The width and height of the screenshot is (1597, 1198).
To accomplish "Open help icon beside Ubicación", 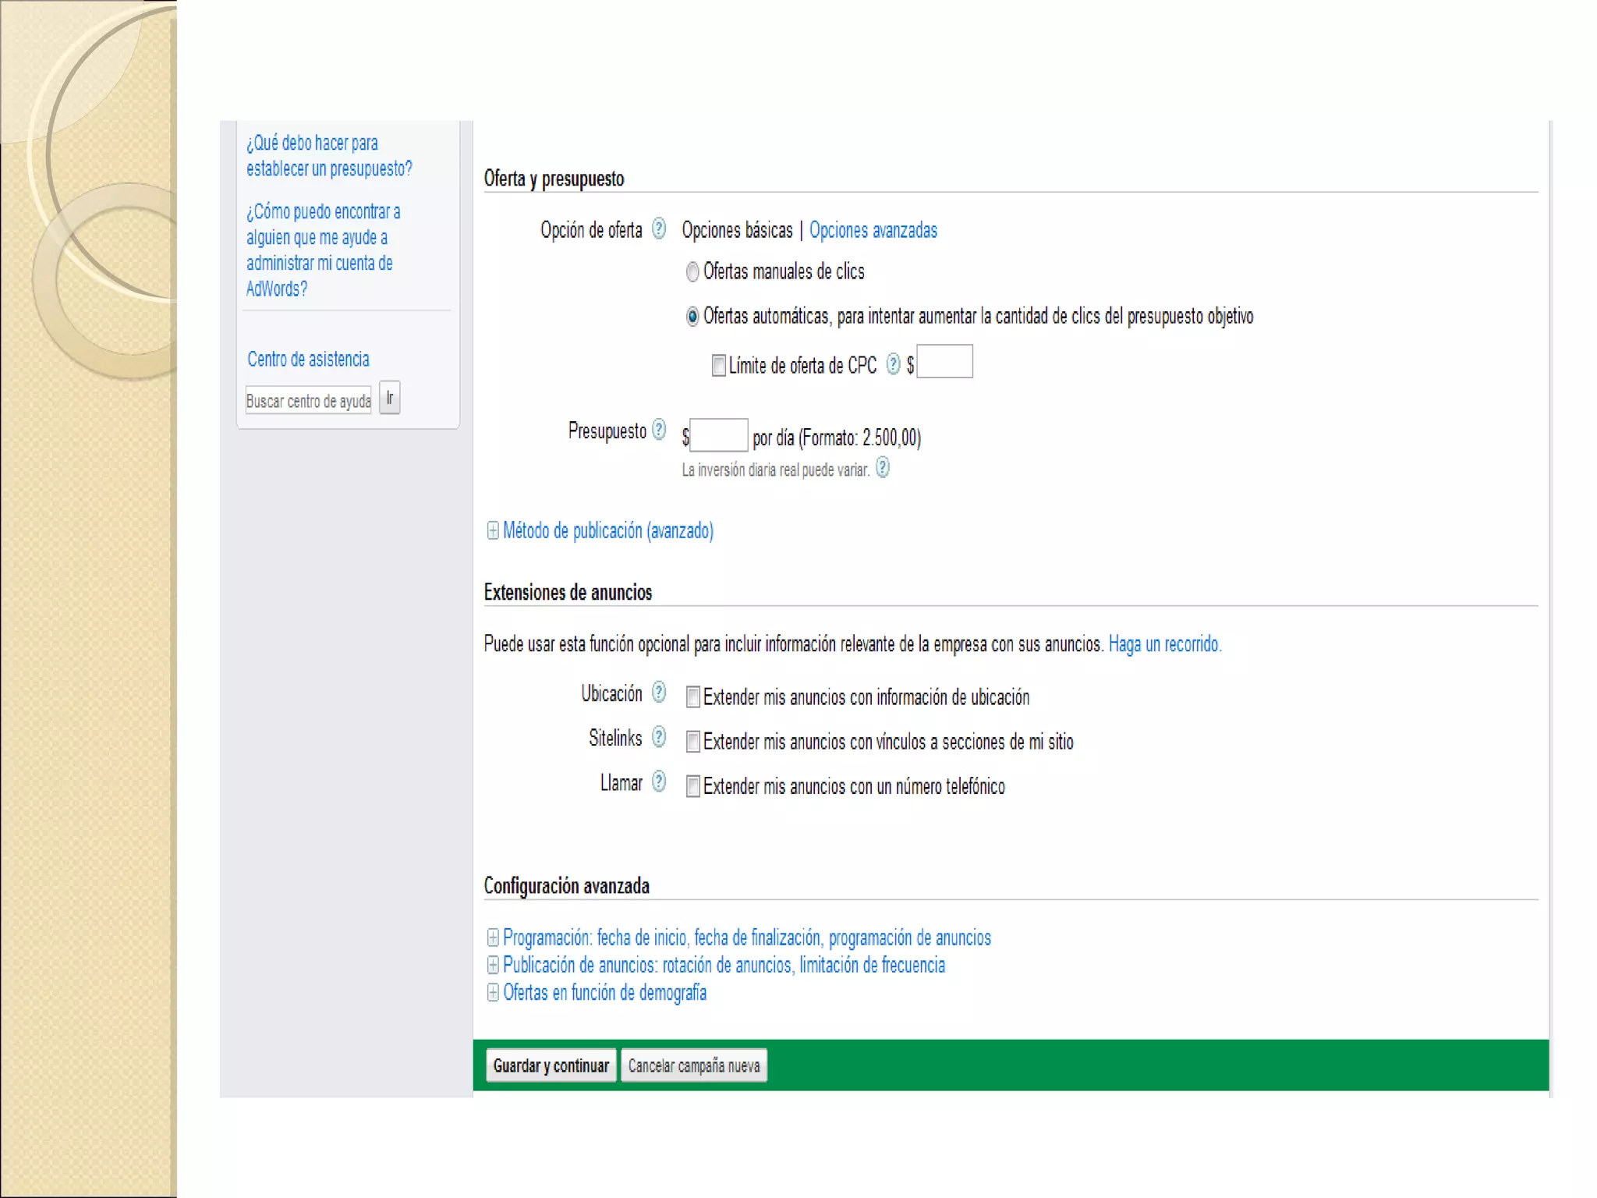I will coord(659,693).
